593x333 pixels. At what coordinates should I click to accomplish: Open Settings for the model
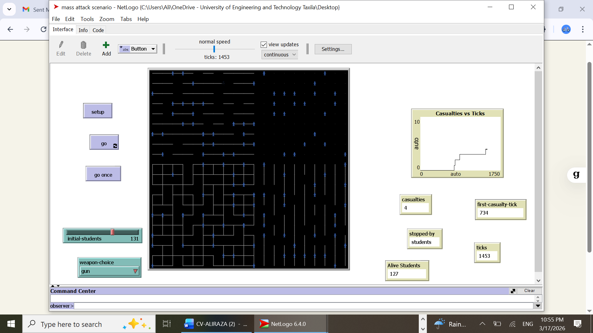tap(333, 49)
